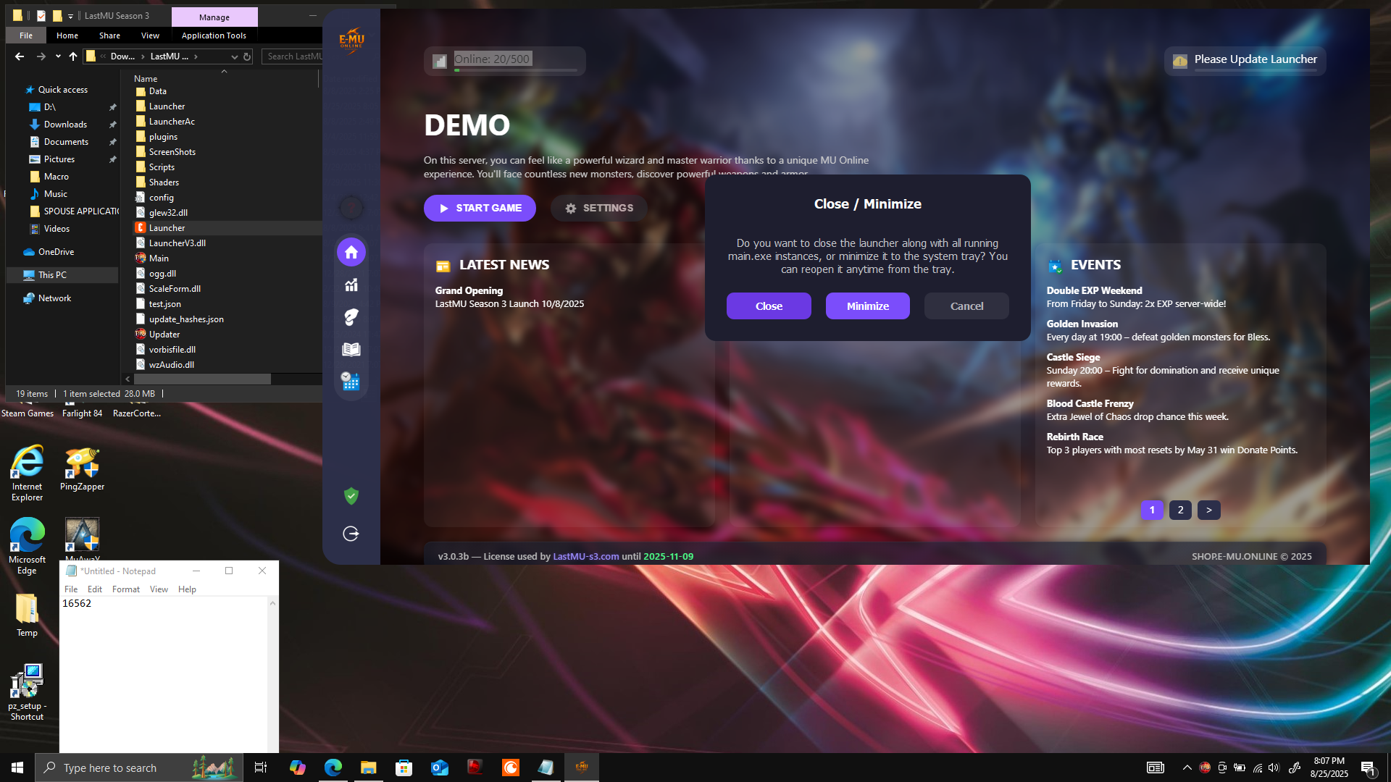Open the event calendar icon in sidebar
Image resolution: width=1391 pixels, height=782 pixels.
pyautogui.click(x=351, y=381)
